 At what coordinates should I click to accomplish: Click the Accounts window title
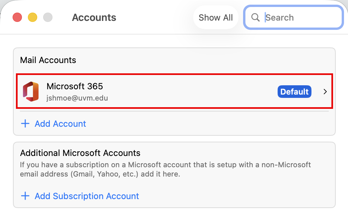[94, 18]
